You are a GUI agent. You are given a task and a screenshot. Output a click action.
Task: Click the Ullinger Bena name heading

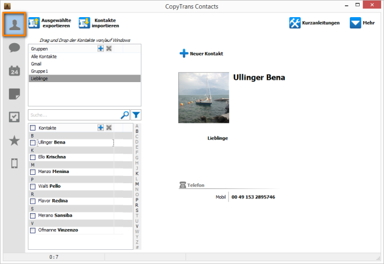[259, 77]
